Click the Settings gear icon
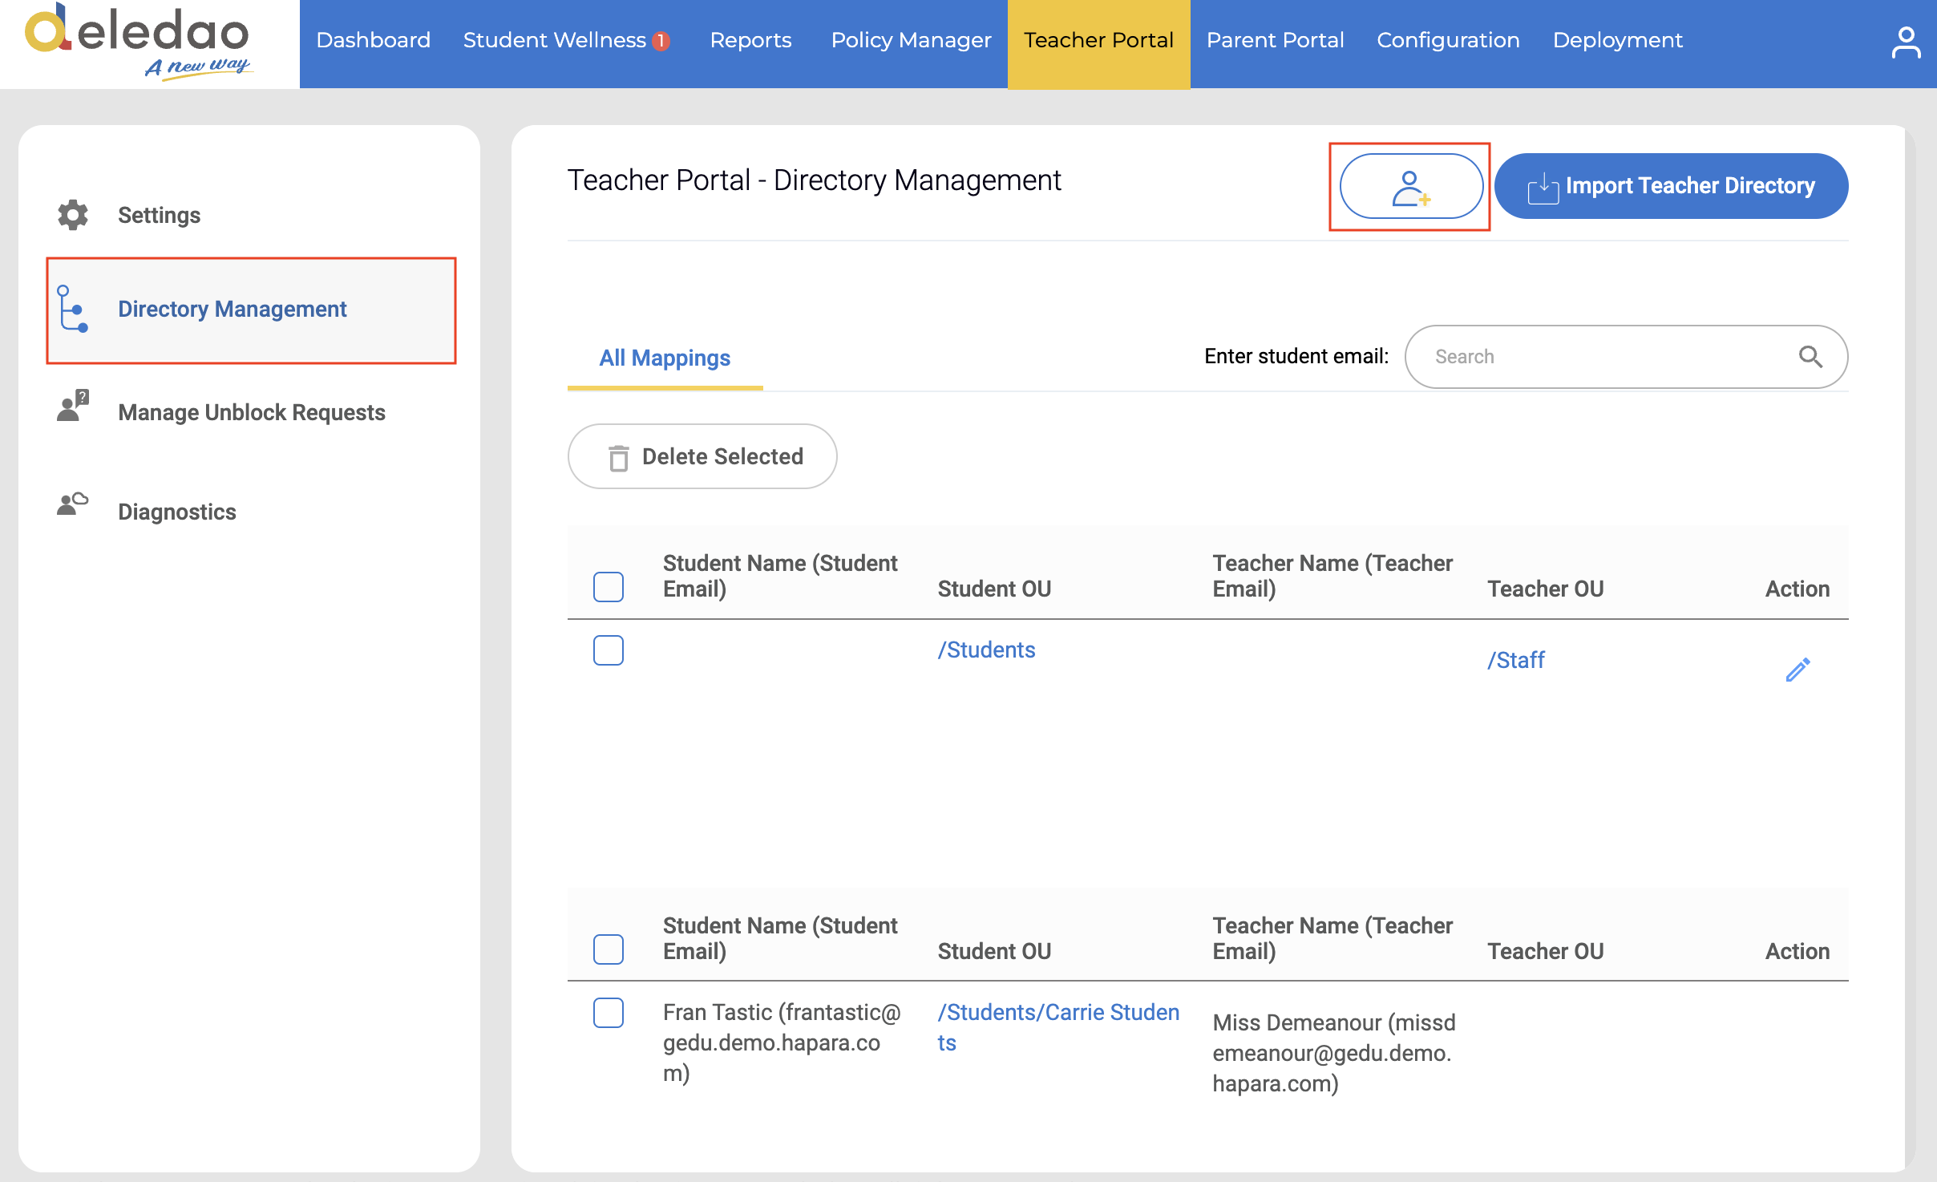The image size is (1937, 1182). [x=73, y=215]
